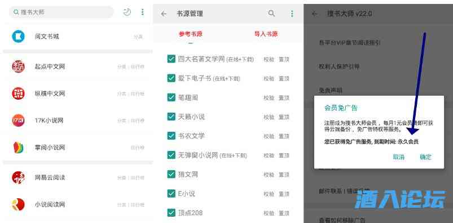Screen dimensions: 453x223
Task: Switch to the 导入书源 tab
Action: point(266,34)
